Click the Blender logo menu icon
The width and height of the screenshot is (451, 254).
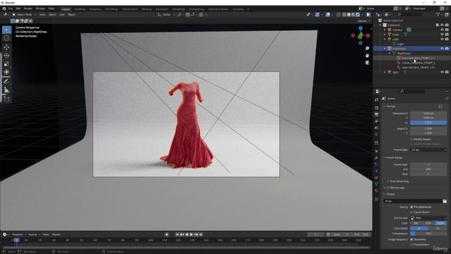[4, 8]
